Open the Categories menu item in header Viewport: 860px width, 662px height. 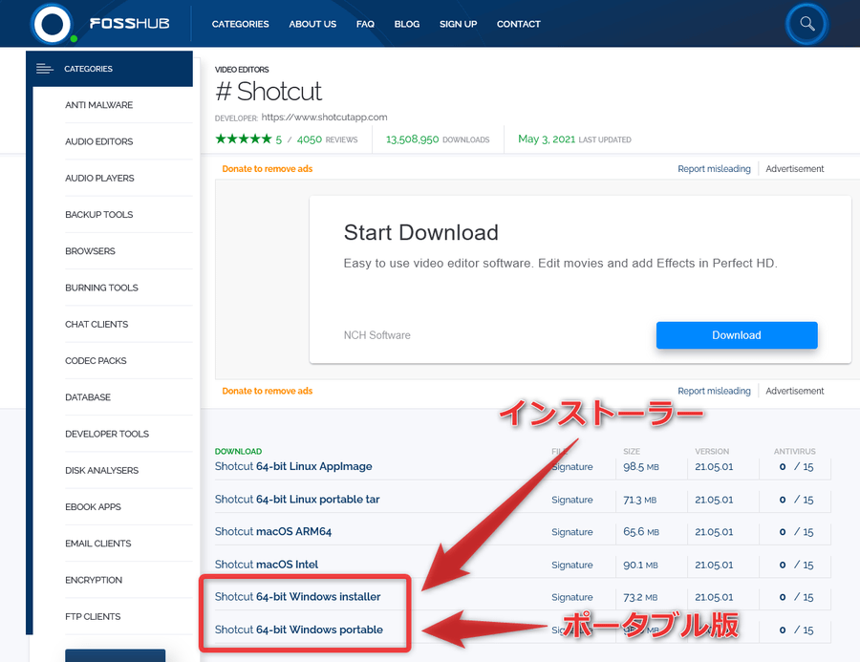tap(240, 24)
